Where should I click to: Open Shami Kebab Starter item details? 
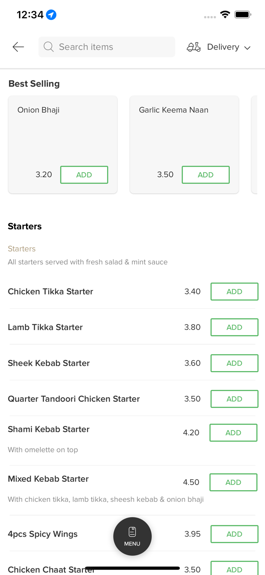coord(49,429)
